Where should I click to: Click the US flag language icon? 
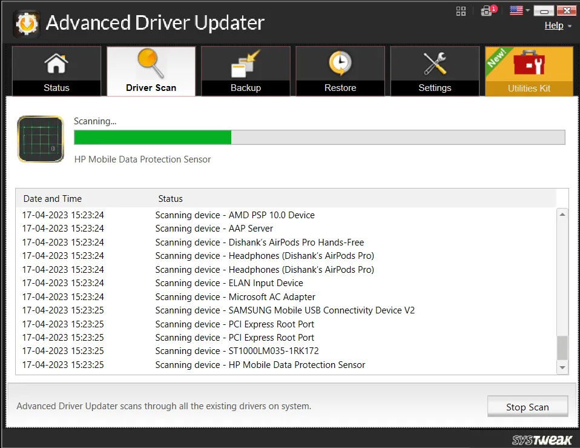pos(516,10)
